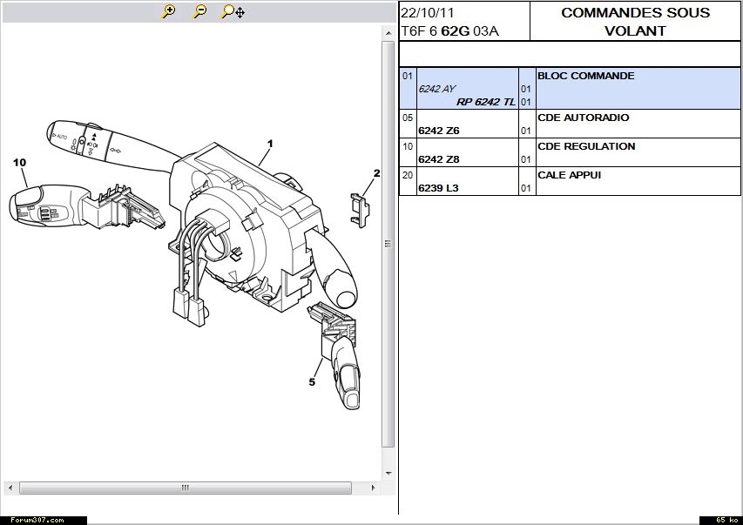
Task: Click the vertical scrollbar thumb of the diagram
Action: click(x=388, y=244)
